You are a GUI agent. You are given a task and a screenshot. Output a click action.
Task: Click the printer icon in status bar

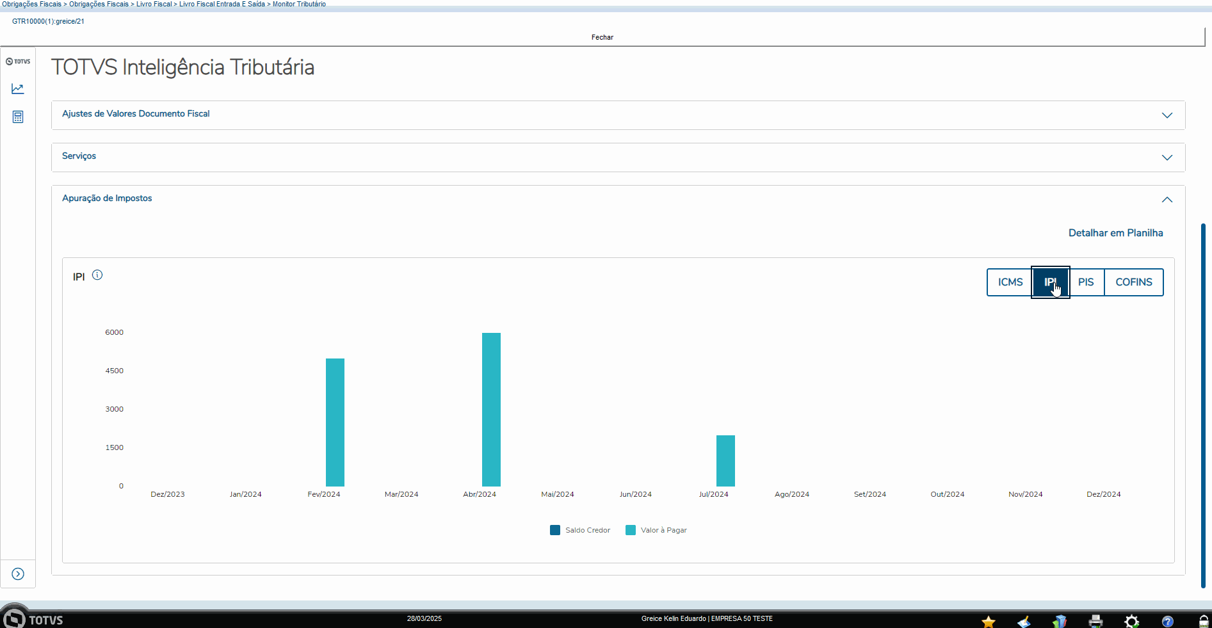[x=1096, y=621]
